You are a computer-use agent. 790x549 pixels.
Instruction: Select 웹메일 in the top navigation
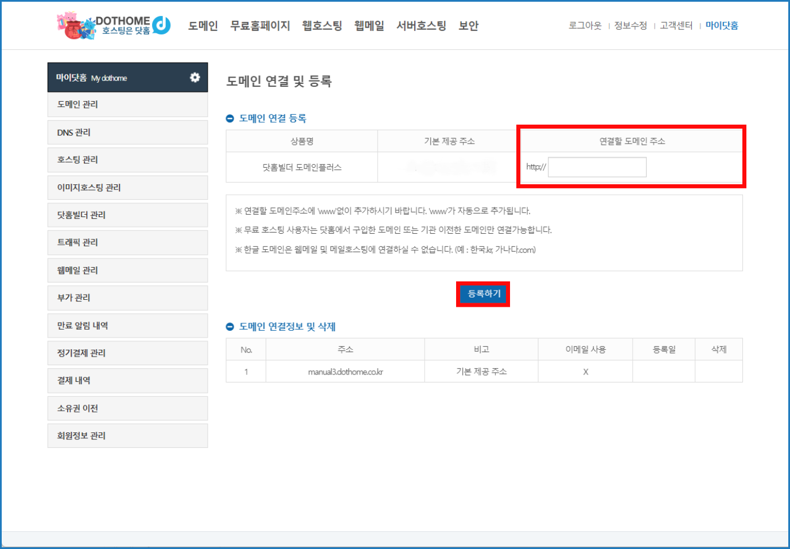coord(369,26)
